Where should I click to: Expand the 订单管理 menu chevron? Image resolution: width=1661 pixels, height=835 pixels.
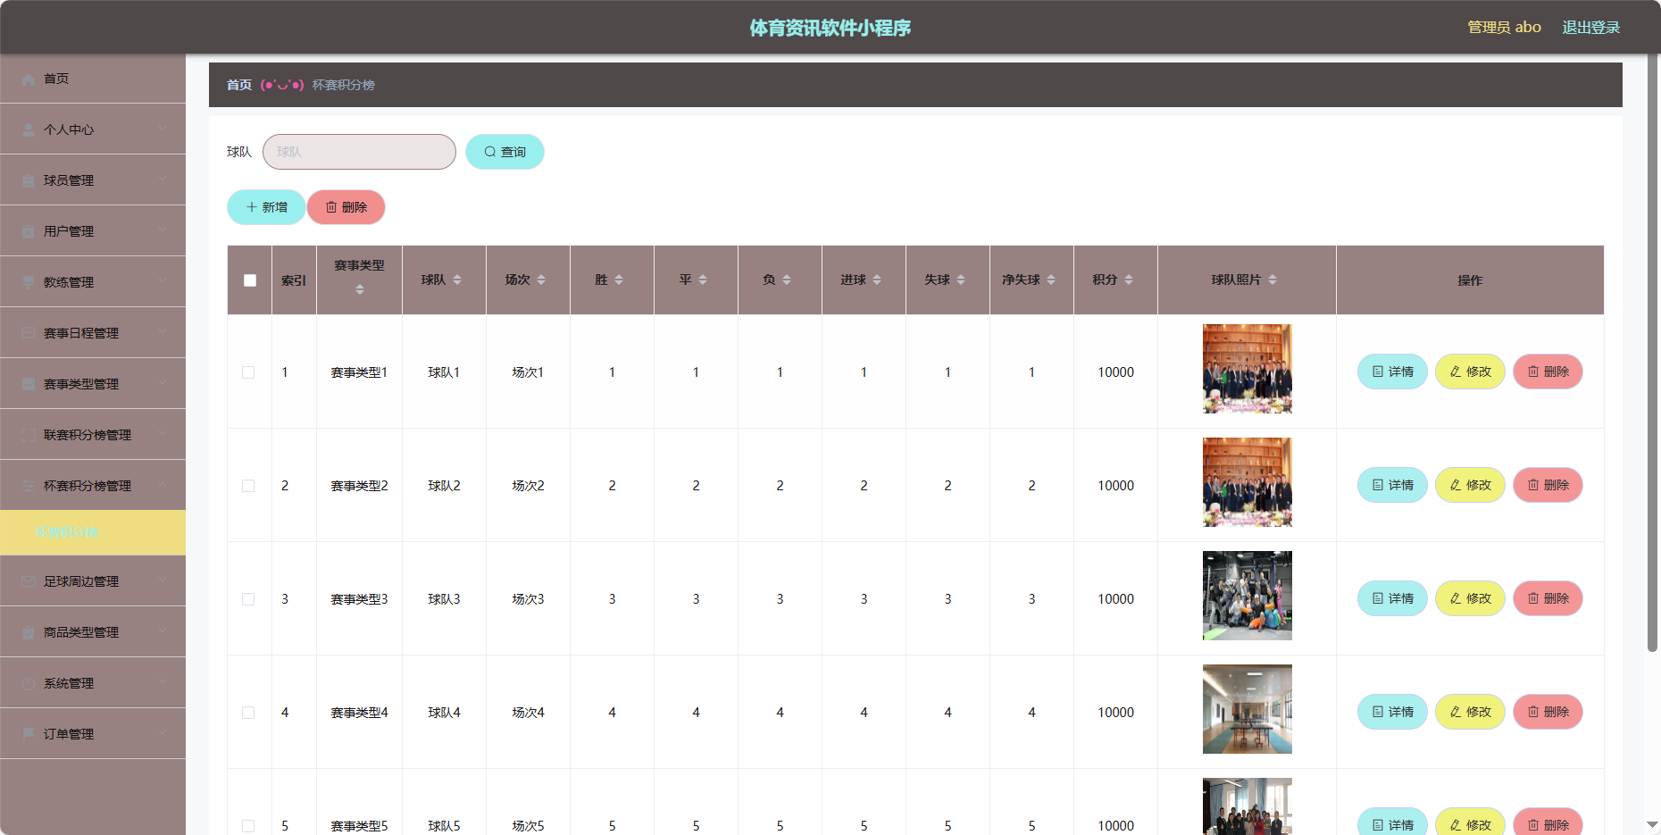tap(163, 733)
